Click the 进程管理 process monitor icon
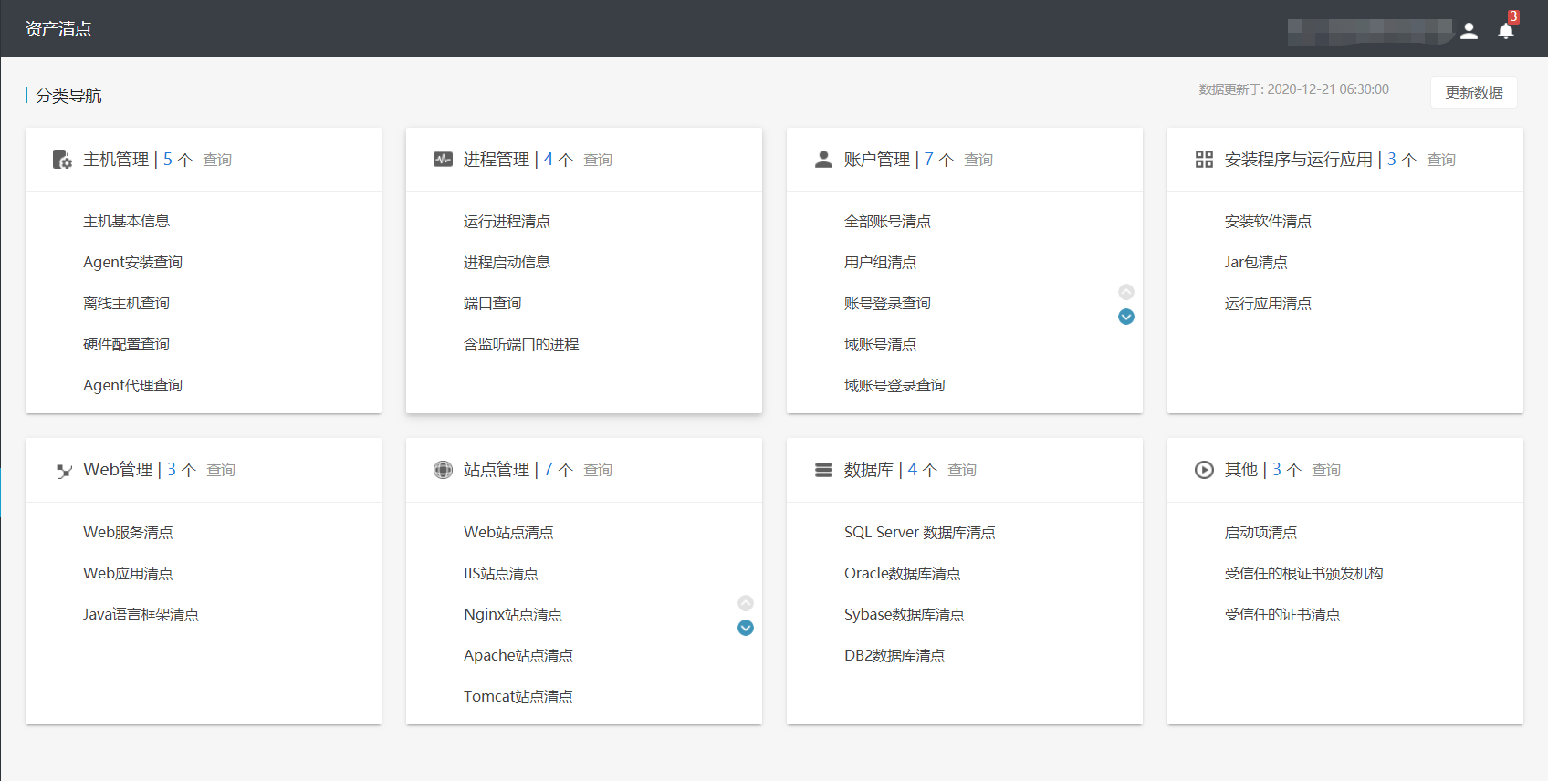 coord(443,160)
